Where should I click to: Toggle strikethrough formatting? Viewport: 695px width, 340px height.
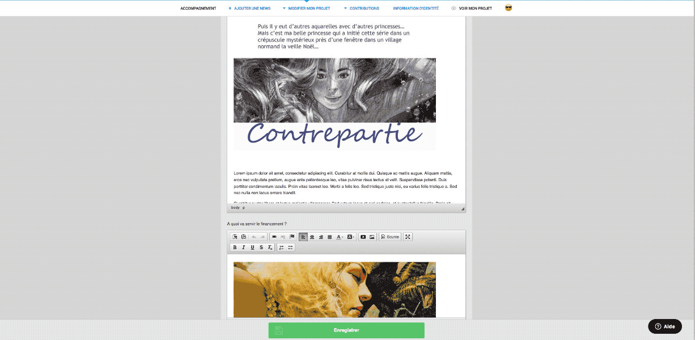click(261, 247)
